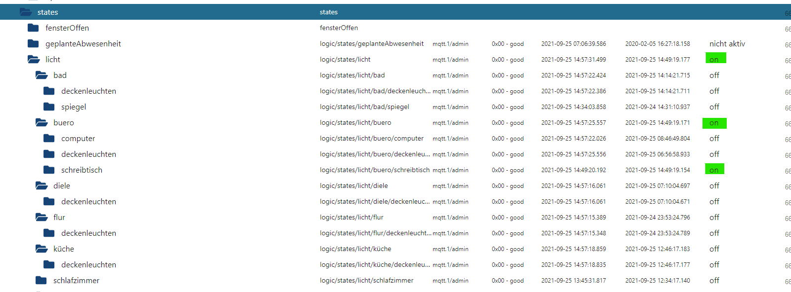Click 'off' value in logic/states/licht/flur row
This screenshot has height=292, width=791.
[714, 218]
